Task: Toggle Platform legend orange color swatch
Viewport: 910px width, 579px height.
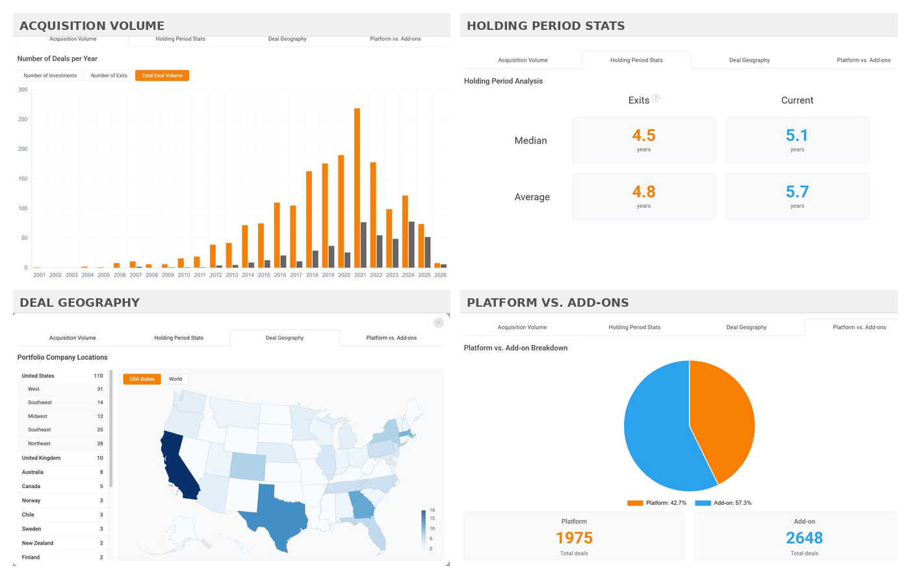Action: pyautogui.click(x=635, y=503)
